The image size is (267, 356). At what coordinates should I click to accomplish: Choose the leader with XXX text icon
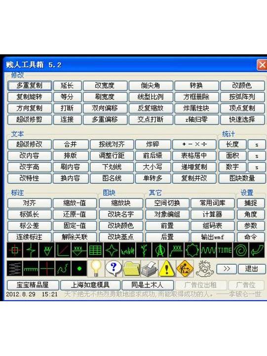176,250
